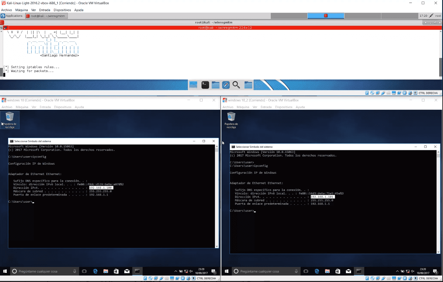Open Action Center in windows 10 VM
This screenshot has height=282, width=443.
point(214,271)
